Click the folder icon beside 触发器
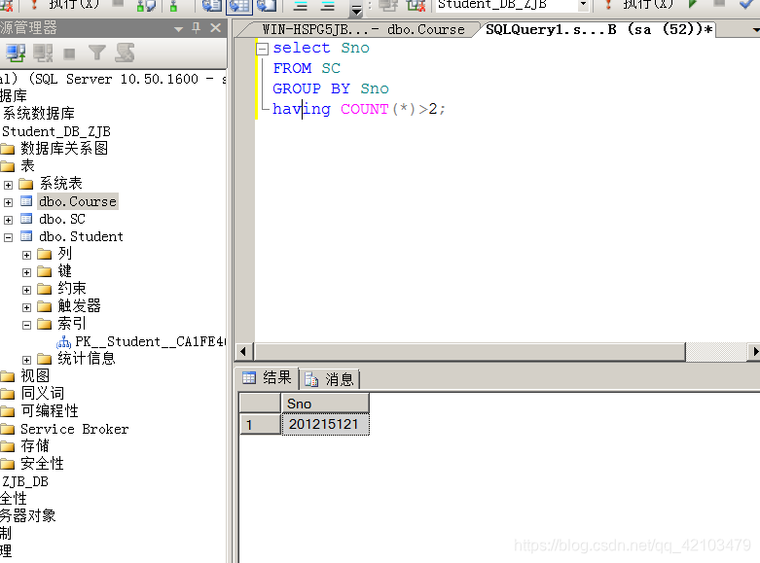This screenshot has height=563, width=760. tap(45, 306)
